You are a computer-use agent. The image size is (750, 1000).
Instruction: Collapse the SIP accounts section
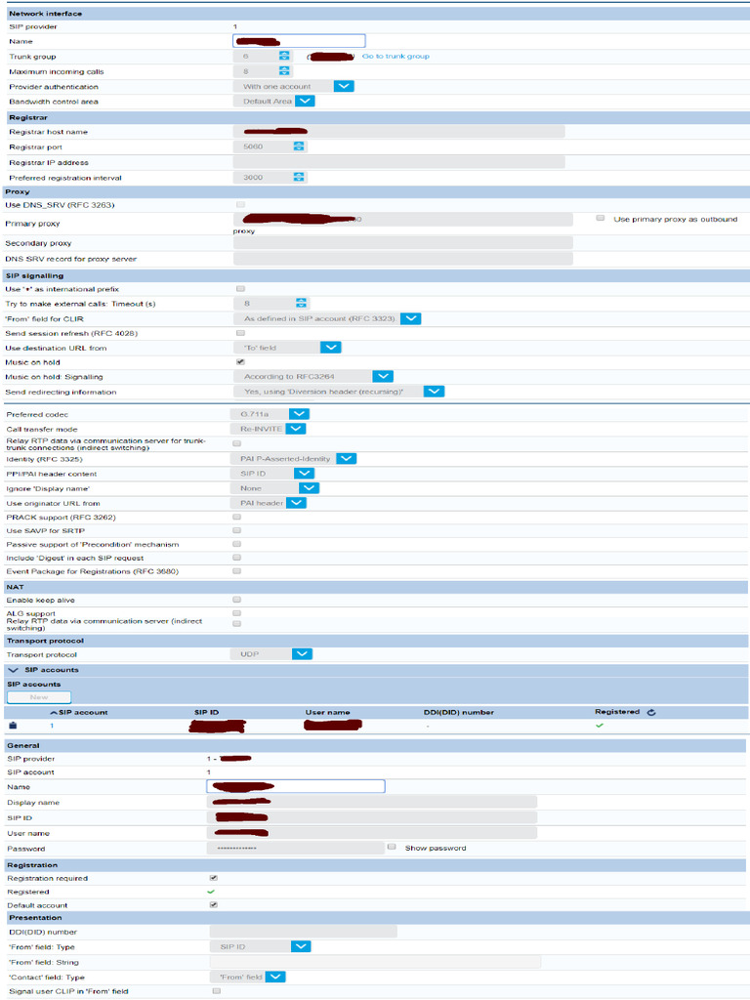pyautogui.click(x=14, y=670)
